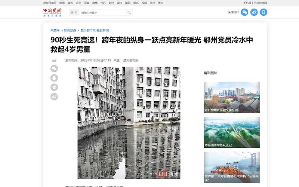Click the 荆楚网 site logo

point(52,12)
